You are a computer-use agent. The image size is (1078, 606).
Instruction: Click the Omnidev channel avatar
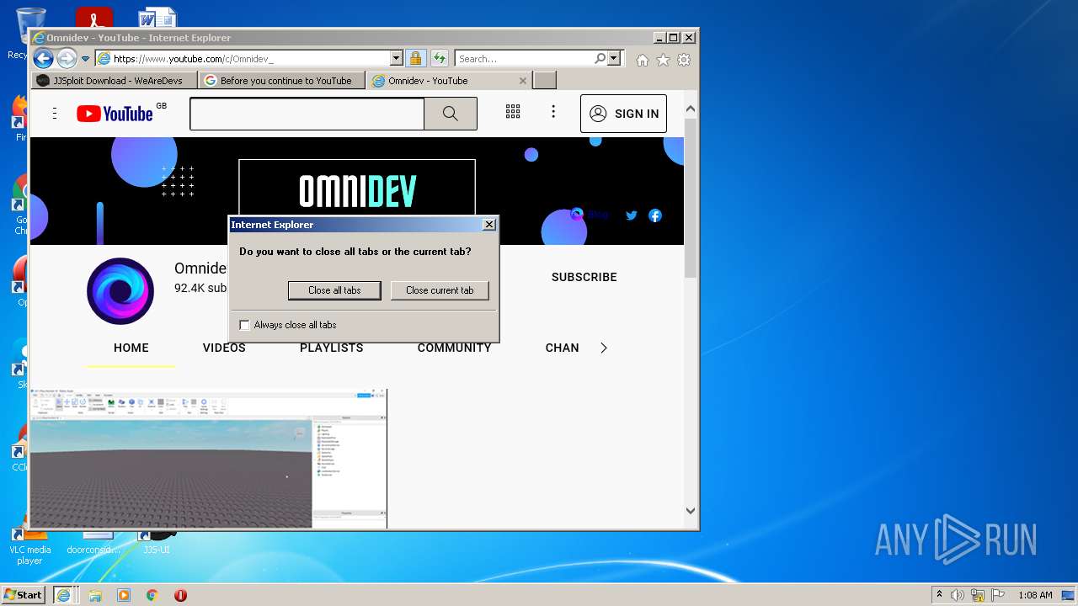(x=120, y=291)
